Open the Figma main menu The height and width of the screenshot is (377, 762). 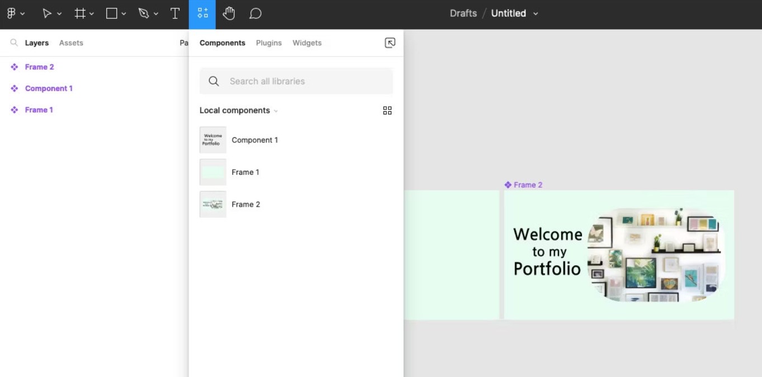click(11, 13)
